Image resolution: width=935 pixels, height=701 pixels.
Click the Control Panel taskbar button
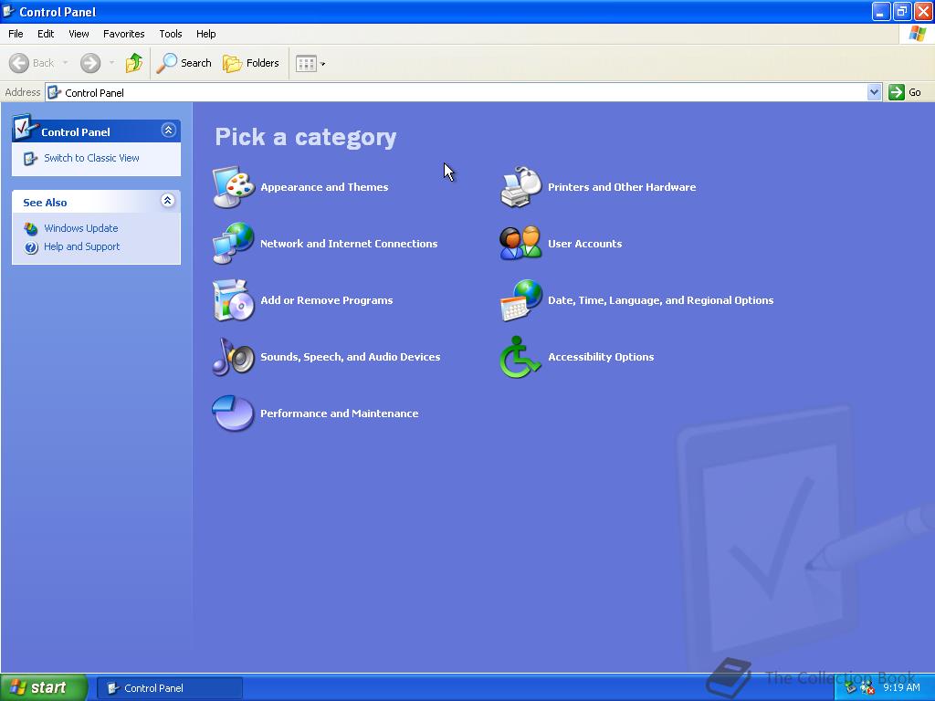[x=170, y=688]
